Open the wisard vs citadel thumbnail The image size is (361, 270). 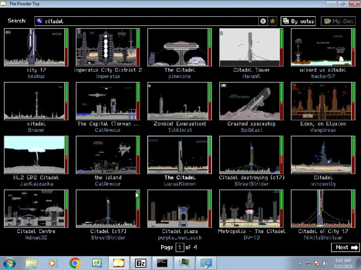322,47
